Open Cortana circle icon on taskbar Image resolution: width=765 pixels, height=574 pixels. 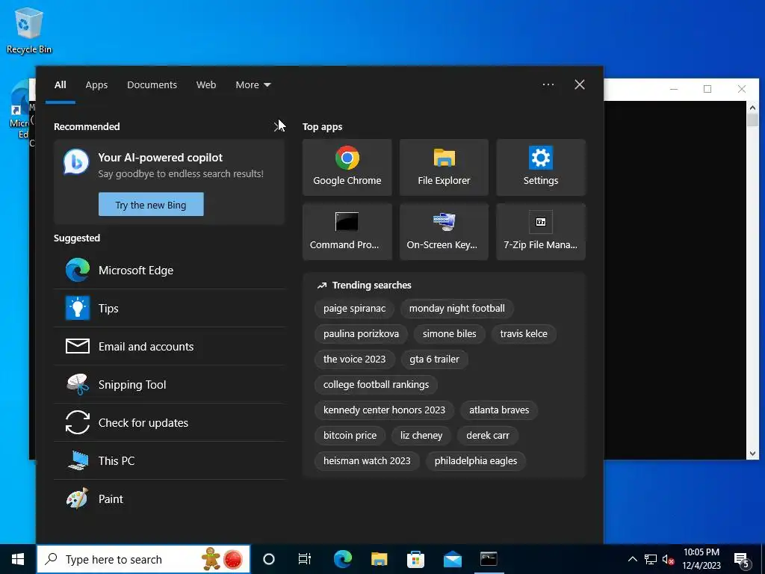[x=268, y=559]
